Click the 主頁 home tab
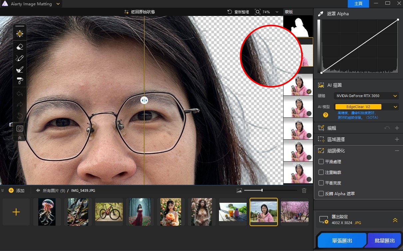403x251 pixels. (358, 4)
